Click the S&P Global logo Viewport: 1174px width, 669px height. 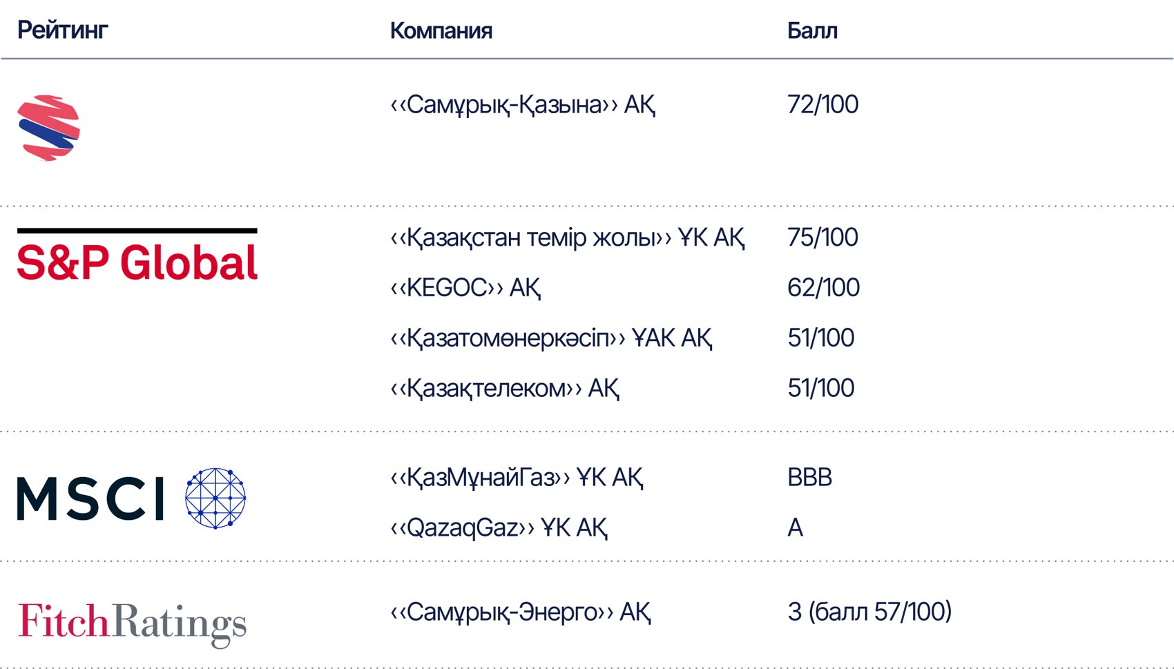click(x=137, y=255)
